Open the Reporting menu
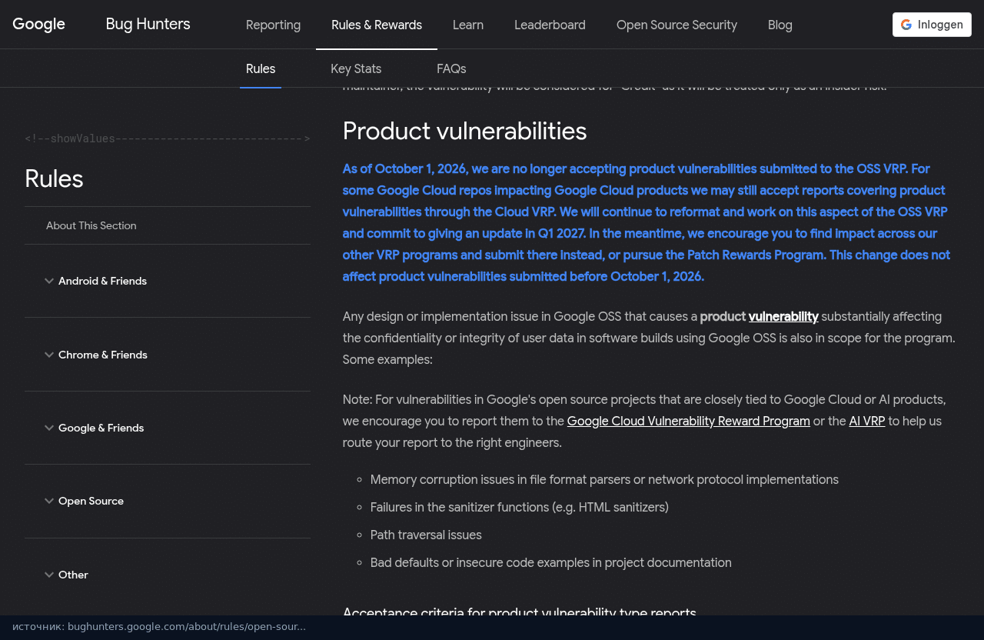Image resolution: width=984 pixels, height=640 pixels. click(273, 25)
